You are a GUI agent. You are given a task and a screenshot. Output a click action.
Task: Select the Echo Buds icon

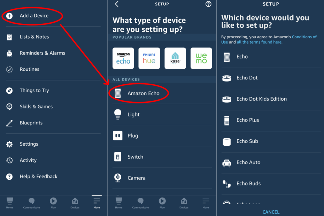click(x=227, y=184)
